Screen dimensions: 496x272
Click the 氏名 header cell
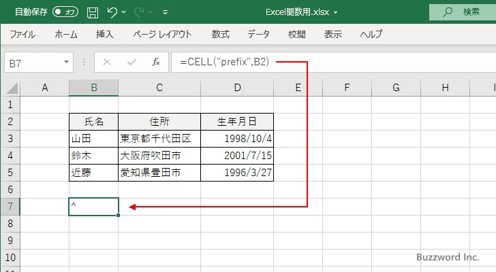point(93,122)
